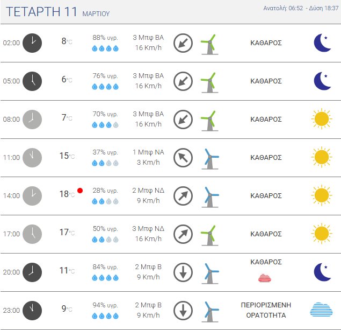Screen dimensions: 341x330
Task: Click the windmill icon at 14:00
Action: pyautogui.click(x=210, y=196)
